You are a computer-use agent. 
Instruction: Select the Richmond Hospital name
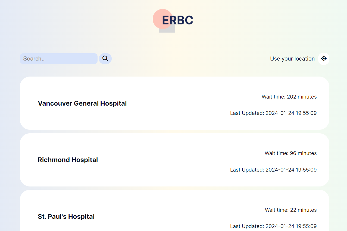coord(68,160)
